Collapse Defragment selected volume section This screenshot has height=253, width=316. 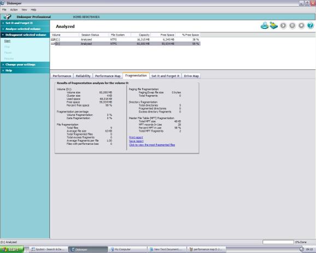(x=25, y=35)
